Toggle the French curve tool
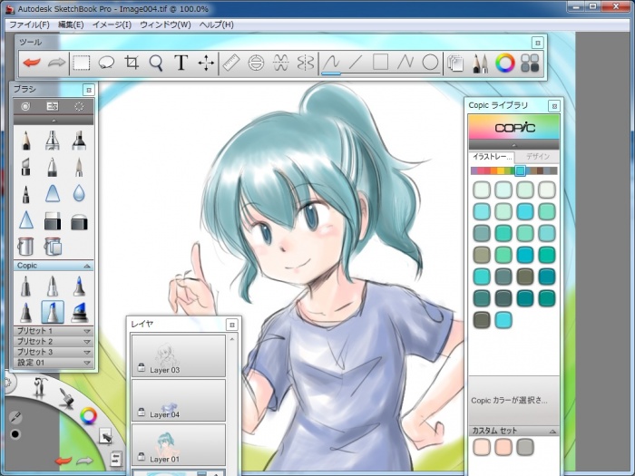This screenshot has width=635, height=476. pyautogui.click(x=280, y=63)
